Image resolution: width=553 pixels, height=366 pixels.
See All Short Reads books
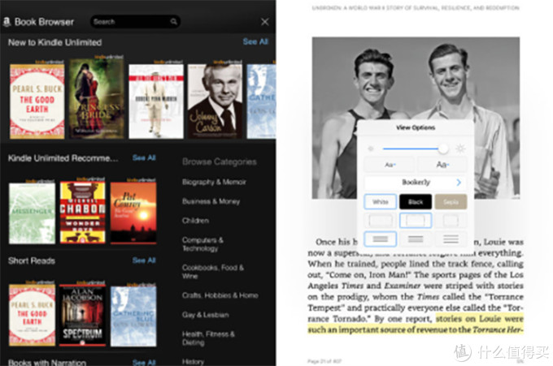tap(144, 260)
